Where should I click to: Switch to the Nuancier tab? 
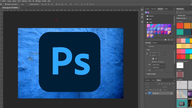coord(154,9)
